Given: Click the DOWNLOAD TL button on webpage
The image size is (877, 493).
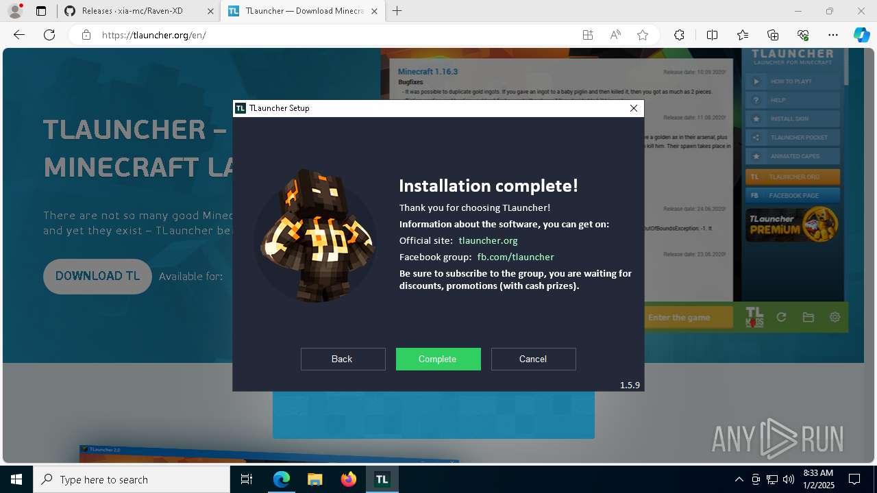Looking at the screenshot, I should pos(97,276).
